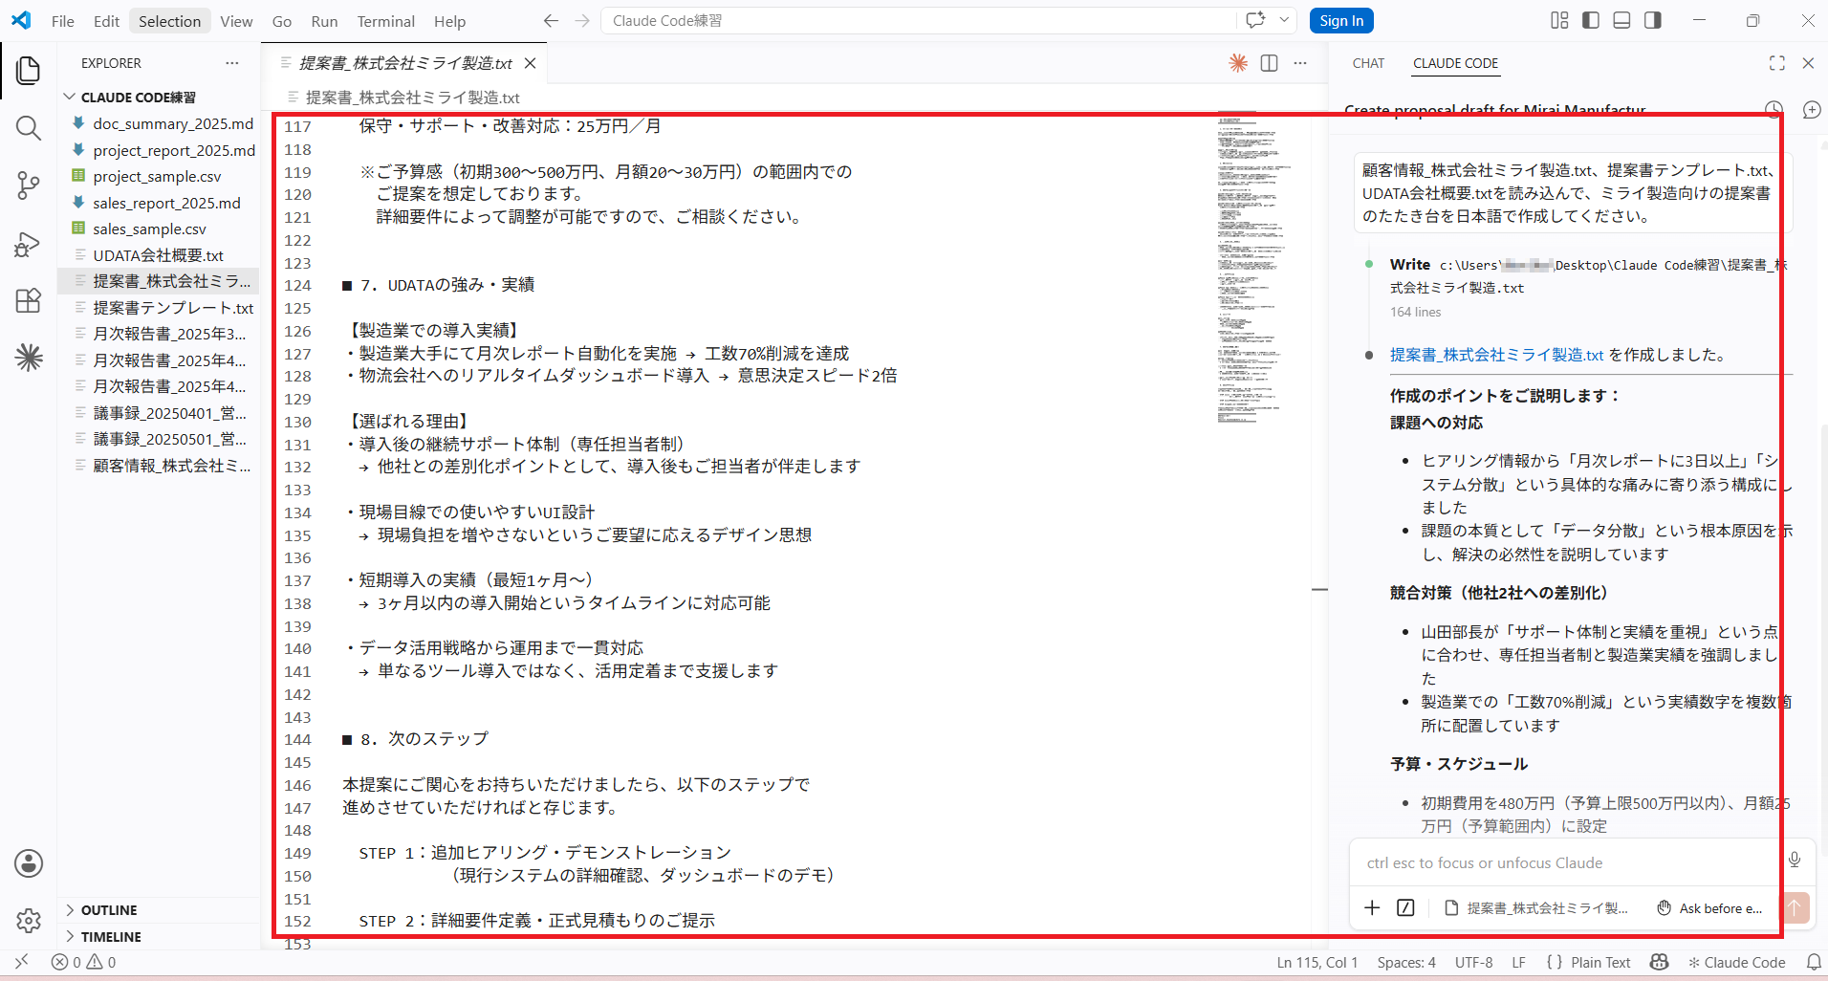Customize layout icon in title bar
Screen dimensions: 1828x981
(x=1559, y=20)
